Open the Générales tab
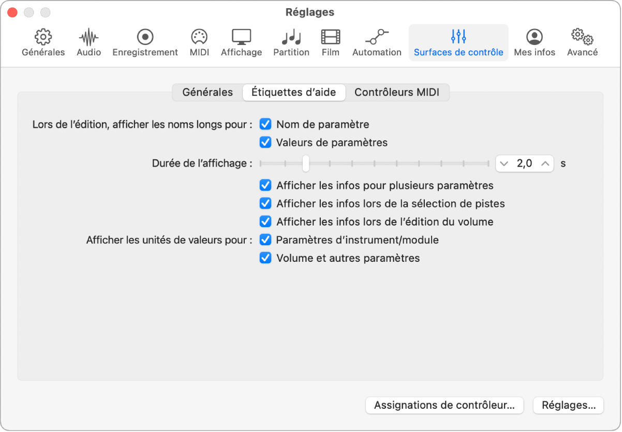 206,92
